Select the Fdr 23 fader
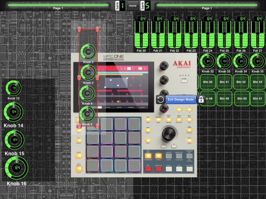 coord(191,32)
